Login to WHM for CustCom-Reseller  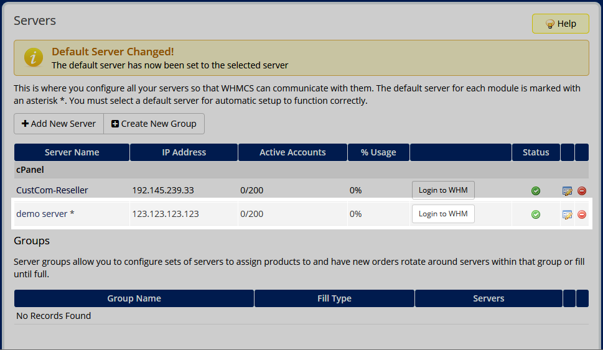pos(443,190)
